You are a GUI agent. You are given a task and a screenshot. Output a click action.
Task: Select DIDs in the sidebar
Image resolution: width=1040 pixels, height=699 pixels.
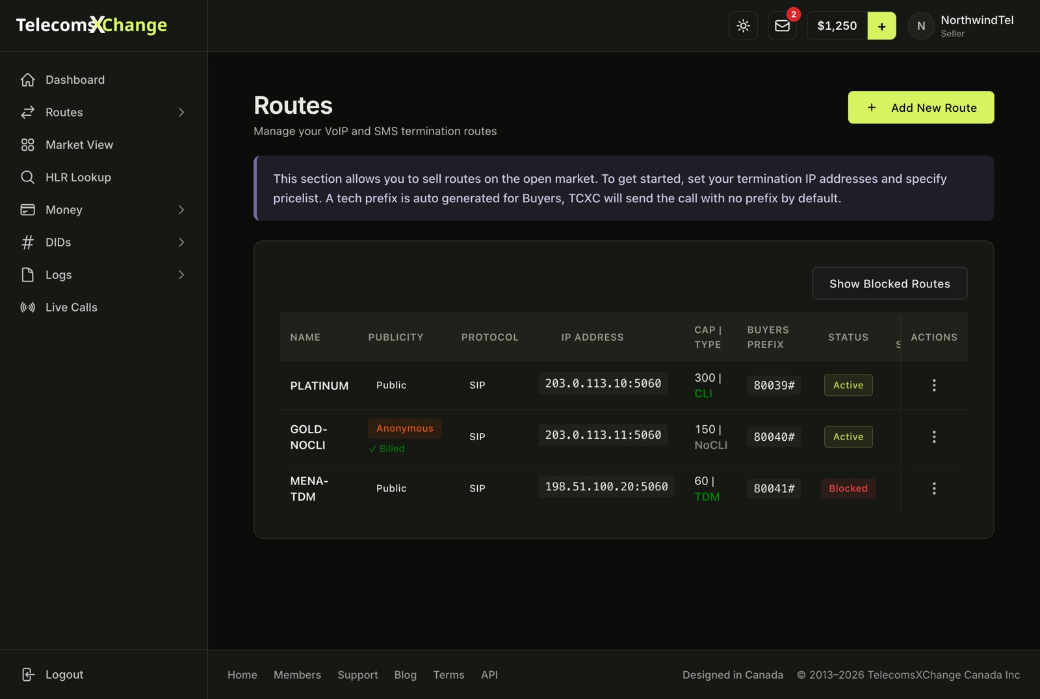tap(103, 242)
